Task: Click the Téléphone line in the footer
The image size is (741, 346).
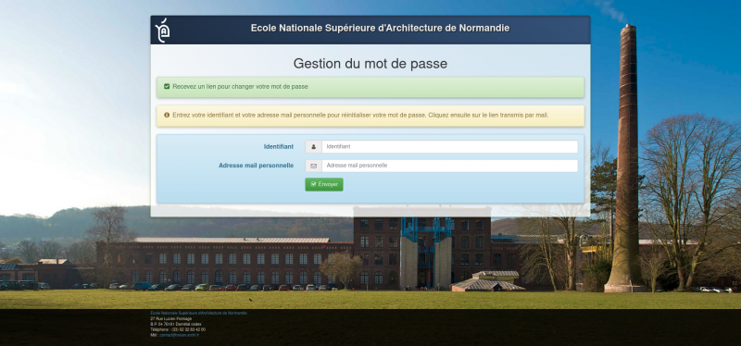Action: tap(178, 329)
